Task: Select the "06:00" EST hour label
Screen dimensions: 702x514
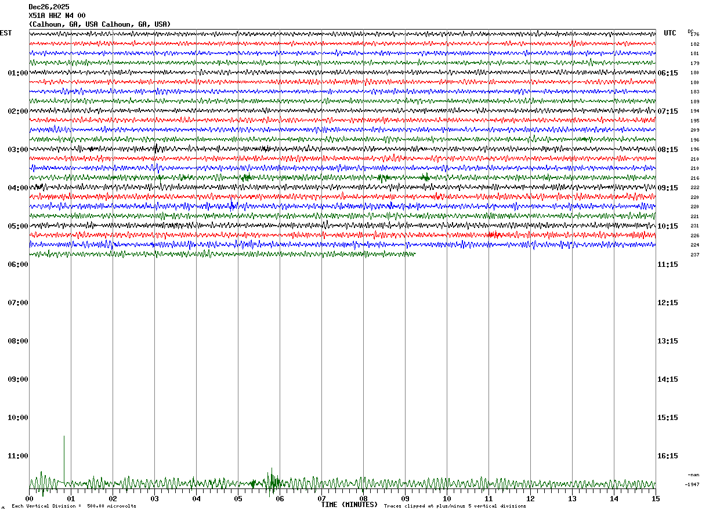Action: tap(17, 265)
